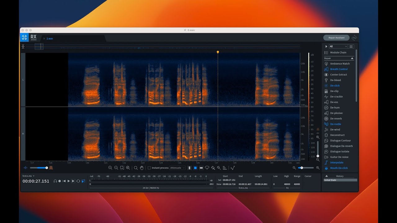This screenshot has width=397, height=223.
Task: Open the Breath Control module
Action: (339, 69)
